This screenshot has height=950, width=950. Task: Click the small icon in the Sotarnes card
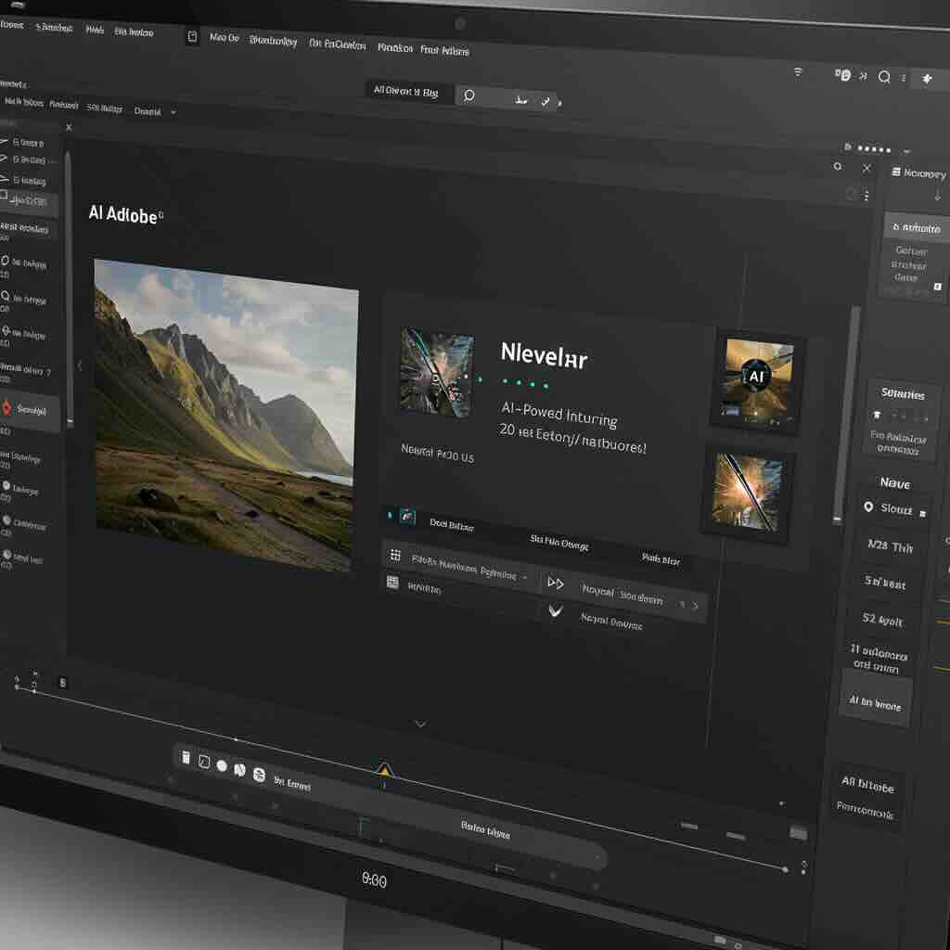coord(876,415)
